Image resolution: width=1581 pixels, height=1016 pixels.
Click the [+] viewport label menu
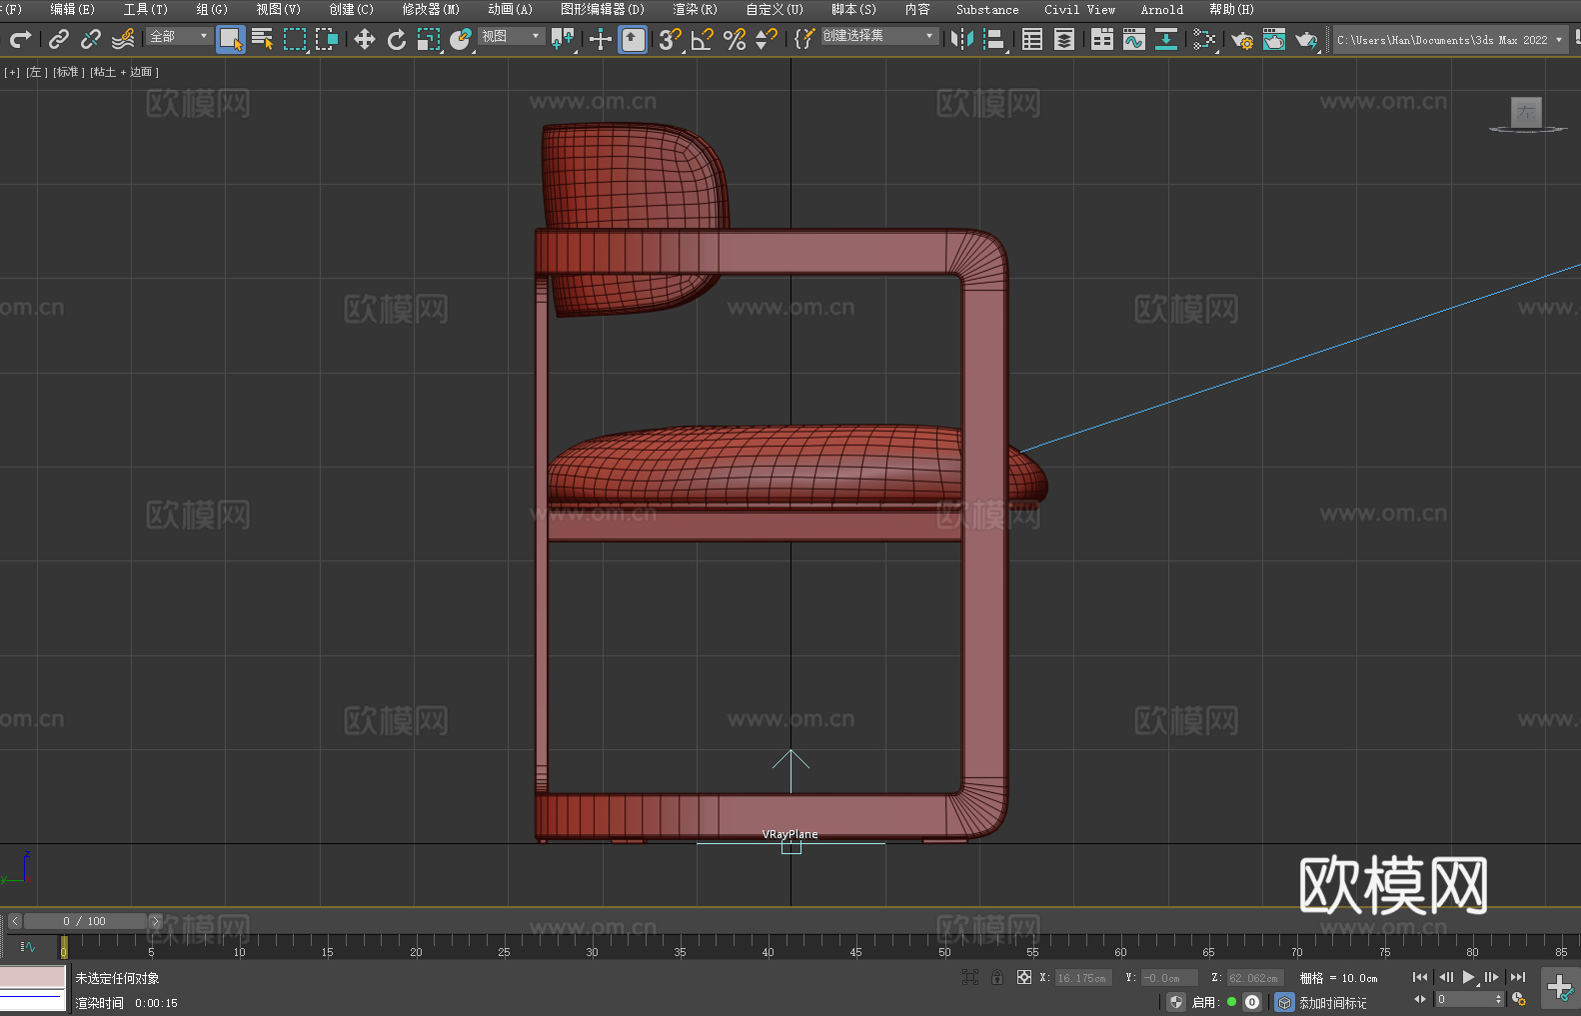(x=12, y=72)
